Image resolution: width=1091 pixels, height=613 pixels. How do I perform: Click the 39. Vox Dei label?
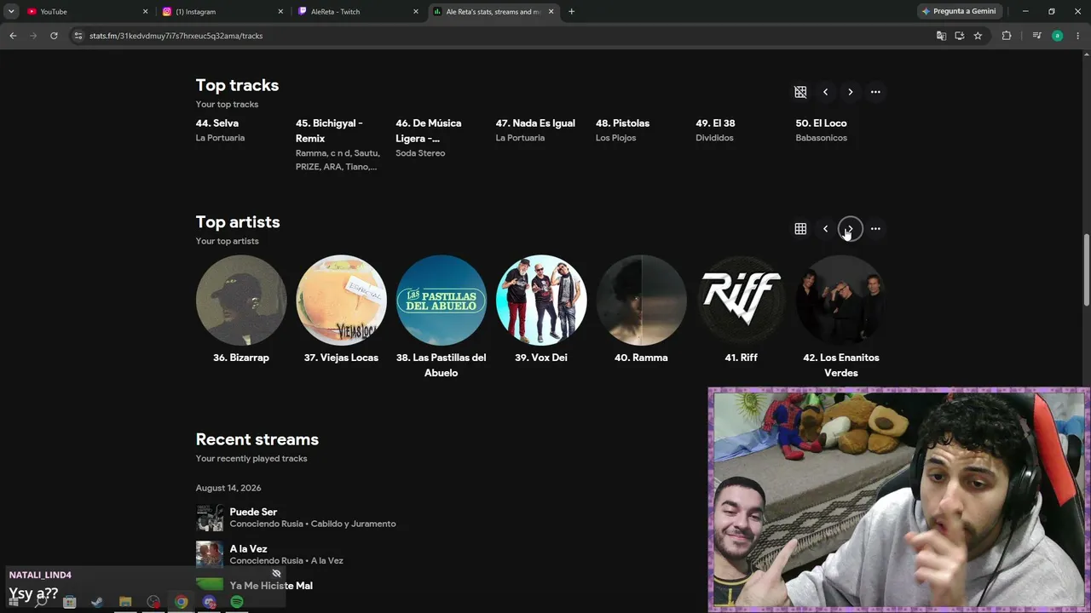[x=541, y=358]
